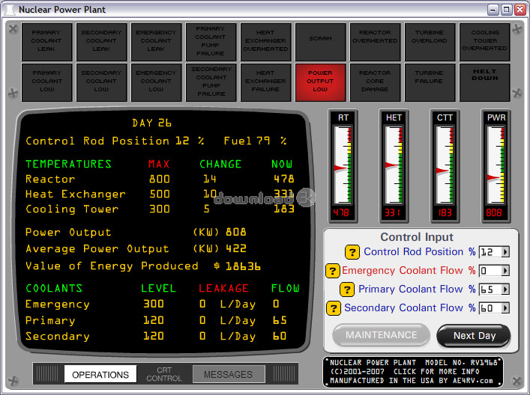The width and height of the screenshot is (530, 395).
Task: Click the red 808 readout below PWR gauge
Action: (494, 213)
